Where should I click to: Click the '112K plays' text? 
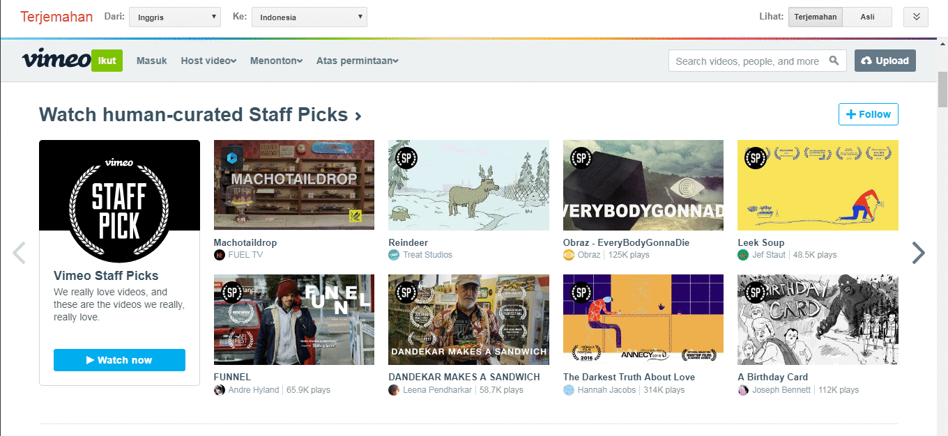click(839, 390)
